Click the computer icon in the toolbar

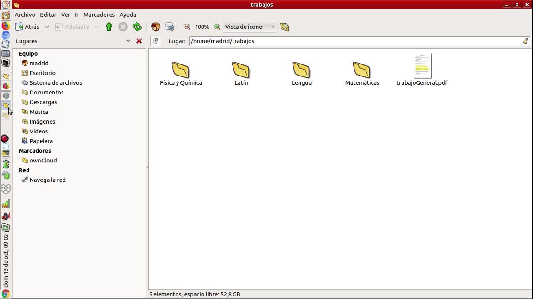pos(170,27)
